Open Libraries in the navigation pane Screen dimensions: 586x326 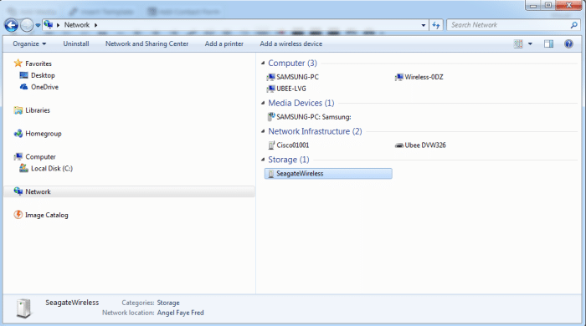tap(38, 110)
